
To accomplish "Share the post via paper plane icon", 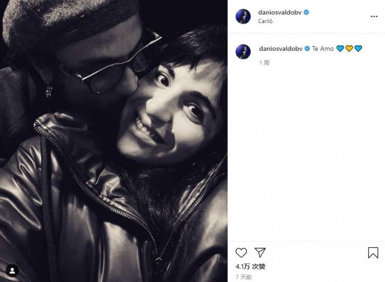I will [x=260, y=252].
